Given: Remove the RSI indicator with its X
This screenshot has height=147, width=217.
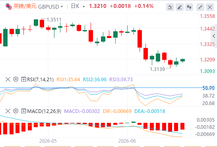Looking at the screenshot, I should (8, 79).
